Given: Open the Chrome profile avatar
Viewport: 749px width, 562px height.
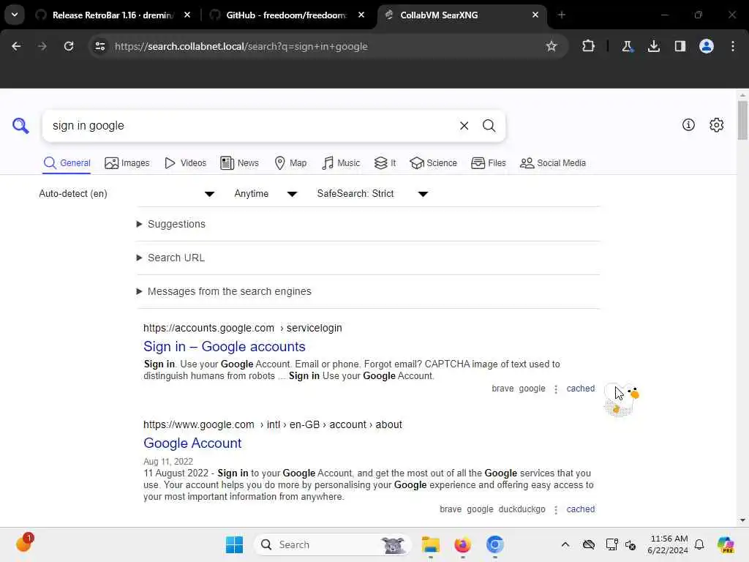Looking at the screenshot, I should [707, 46].
